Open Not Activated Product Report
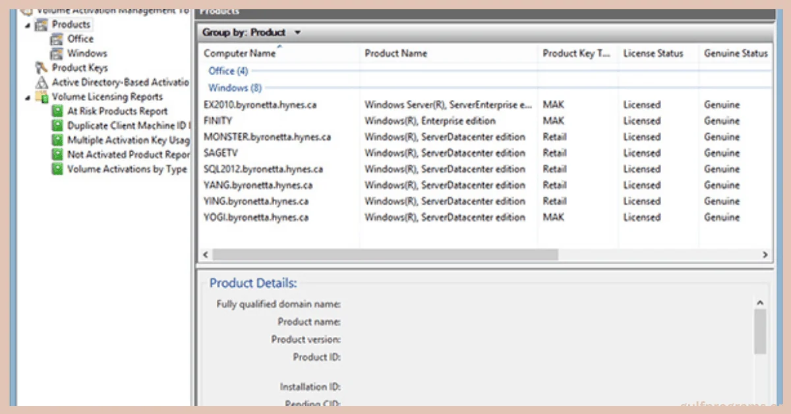791x414 pixels. coord(129,155)
